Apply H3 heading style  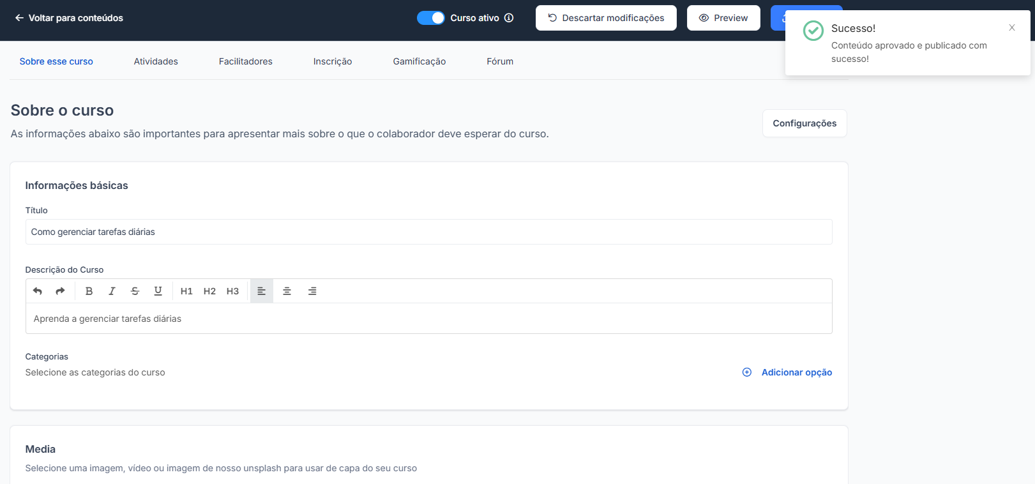[x=232, y=291]
